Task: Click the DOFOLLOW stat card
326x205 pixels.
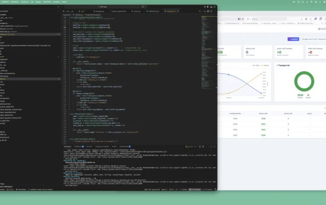Action: click(229, 52)
